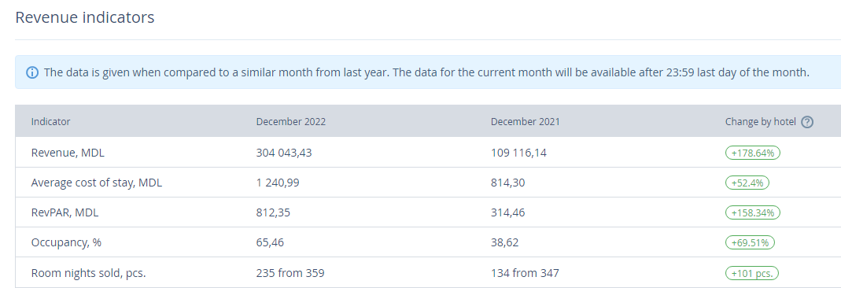Viewport: 841px width, 288px height.
Task: Click the info icon in the blue notice
Action: [32, 72]
